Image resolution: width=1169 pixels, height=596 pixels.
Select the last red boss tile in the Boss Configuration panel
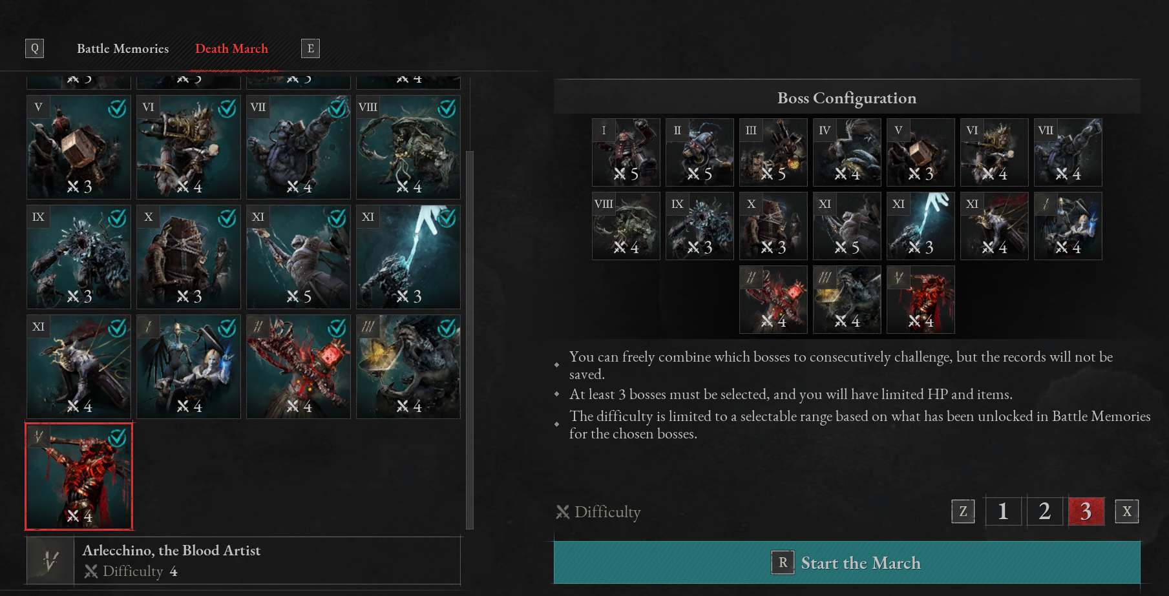pyautogui.click(x=921, y=300)
